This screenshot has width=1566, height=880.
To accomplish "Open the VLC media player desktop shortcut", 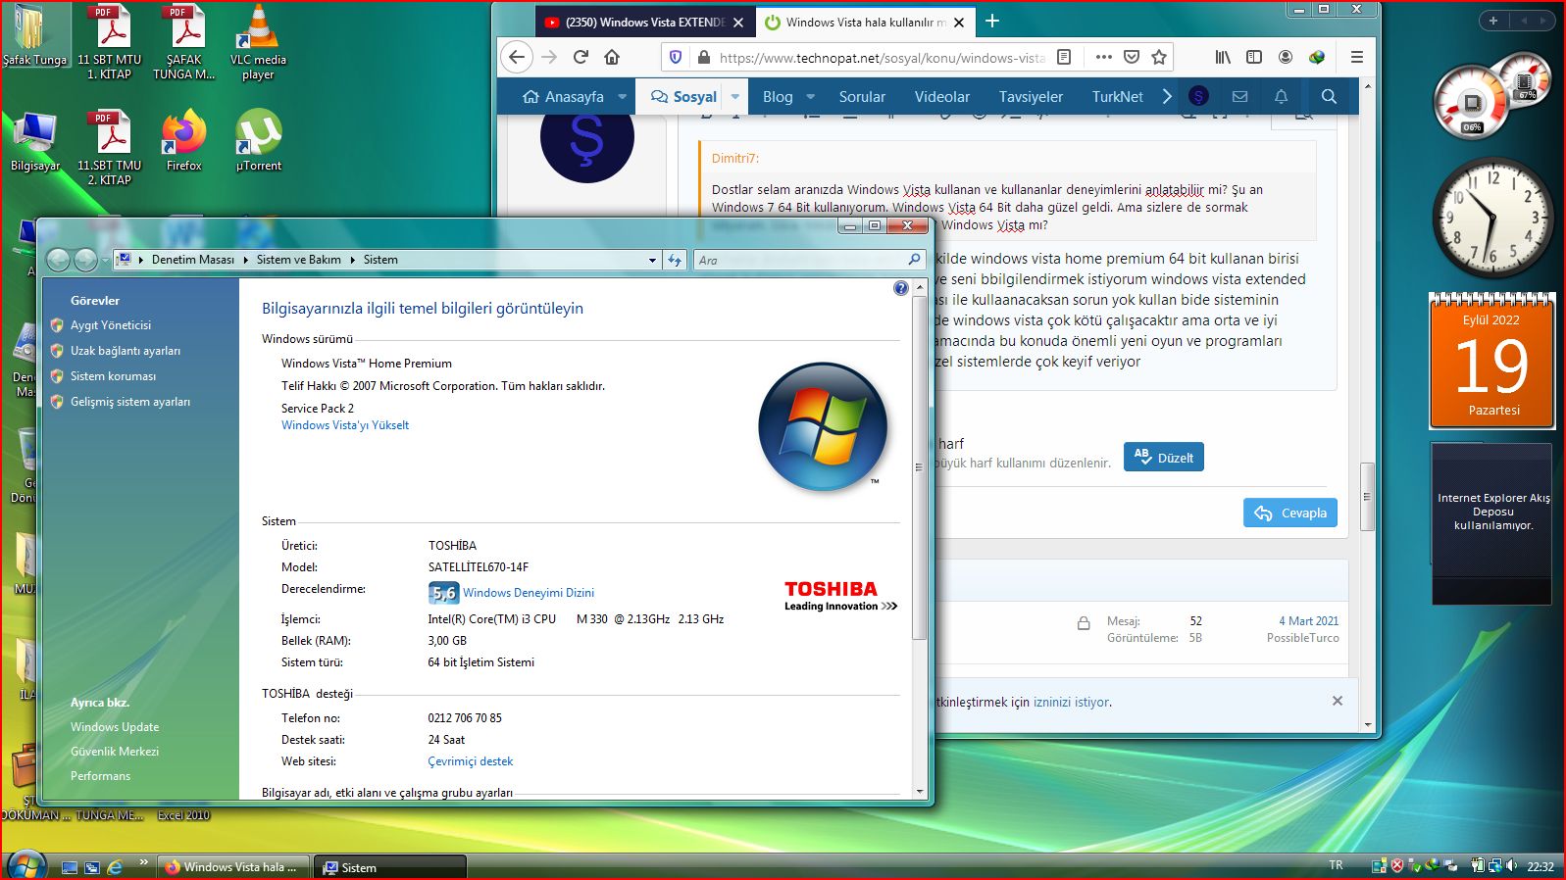I will [x=258, y=42].
